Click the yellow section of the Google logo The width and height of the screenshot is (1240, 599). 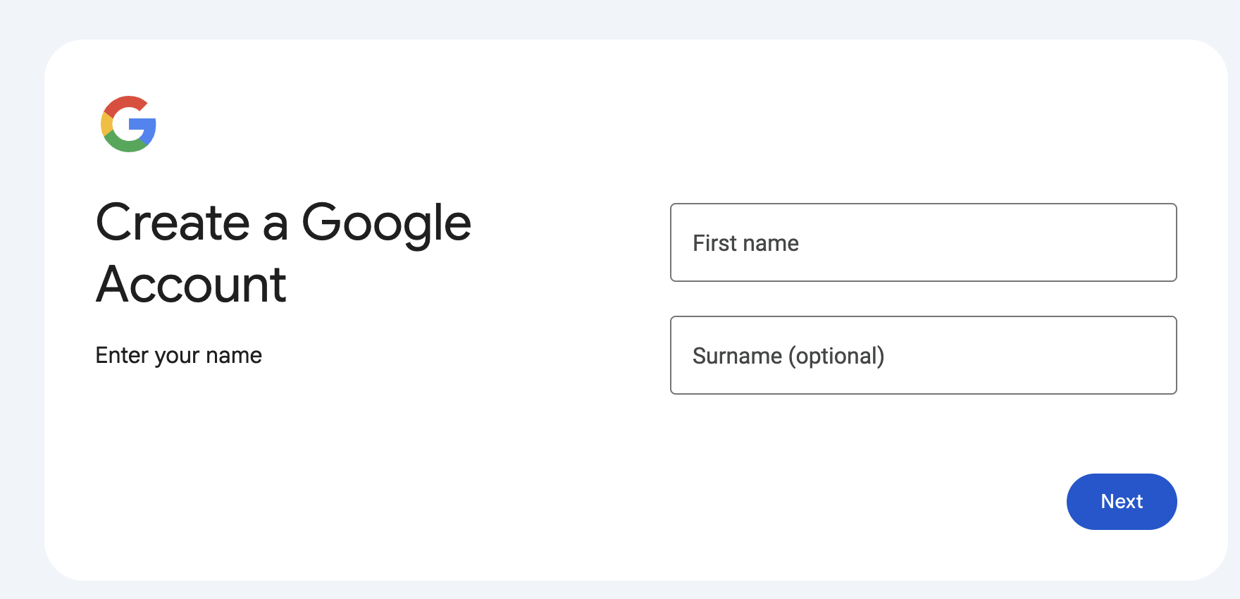point(106,124)
